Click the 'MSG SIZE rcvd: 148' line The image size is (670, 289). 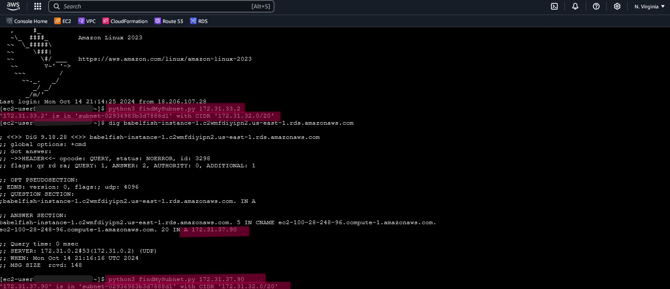click(x=41, y=265)
